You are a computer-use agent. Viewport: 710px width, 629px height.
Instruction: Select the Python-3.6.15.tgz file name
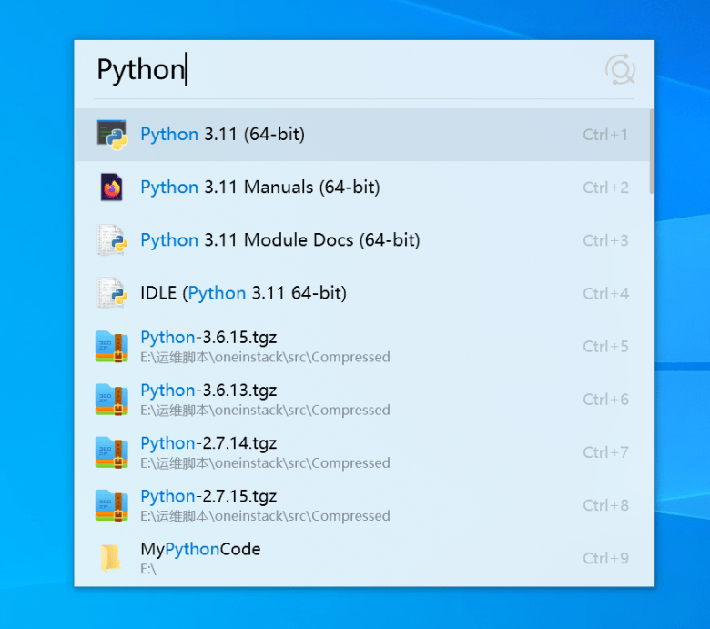[x=208, y=338]
